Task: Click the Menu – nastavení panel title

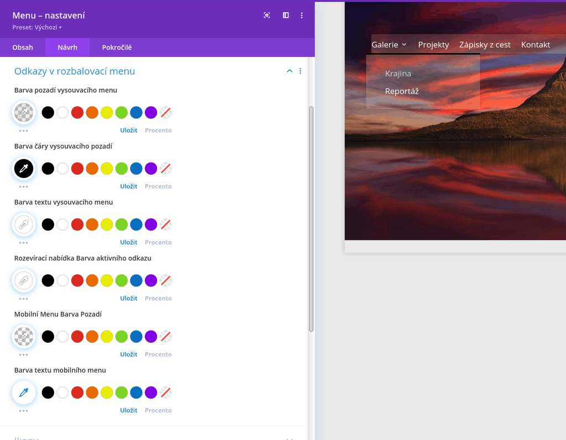Action: 49,15
